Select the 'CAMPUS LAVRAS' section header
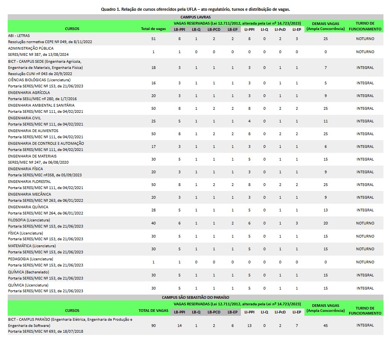Screen dimensions: 390x340 click(195, 17)
